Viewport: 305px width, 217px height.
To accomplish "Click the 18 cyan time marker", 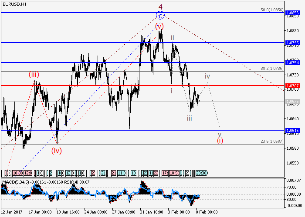I will pyautogui.click(x=134, y=173).
